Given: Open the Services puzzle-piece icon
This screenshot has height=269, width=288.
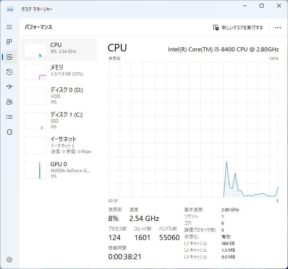Looking at the screenshot, I should click(x=9, y=132).
